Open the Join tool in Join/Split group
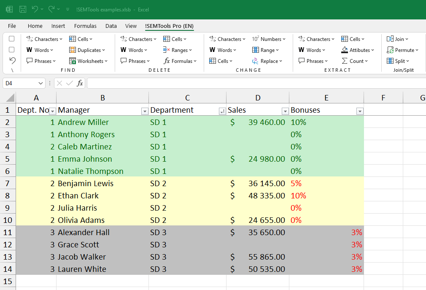The width and height of the screenshot is (426, 290). tap(398, 38)
